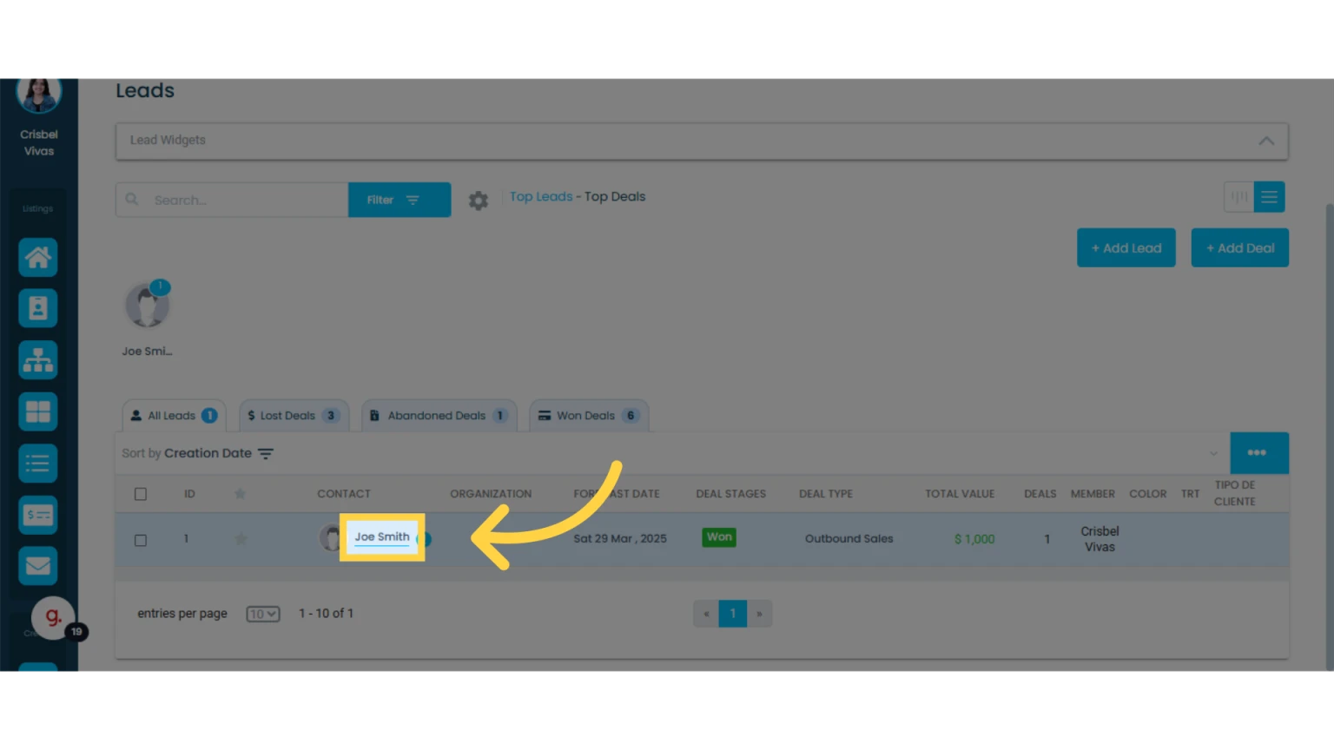Open the dashboard grid icon in sidebar

tap(38, 411)
